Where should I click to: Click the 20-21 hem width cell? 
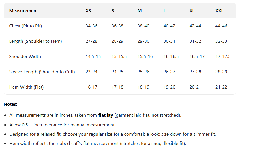[195, 87]
